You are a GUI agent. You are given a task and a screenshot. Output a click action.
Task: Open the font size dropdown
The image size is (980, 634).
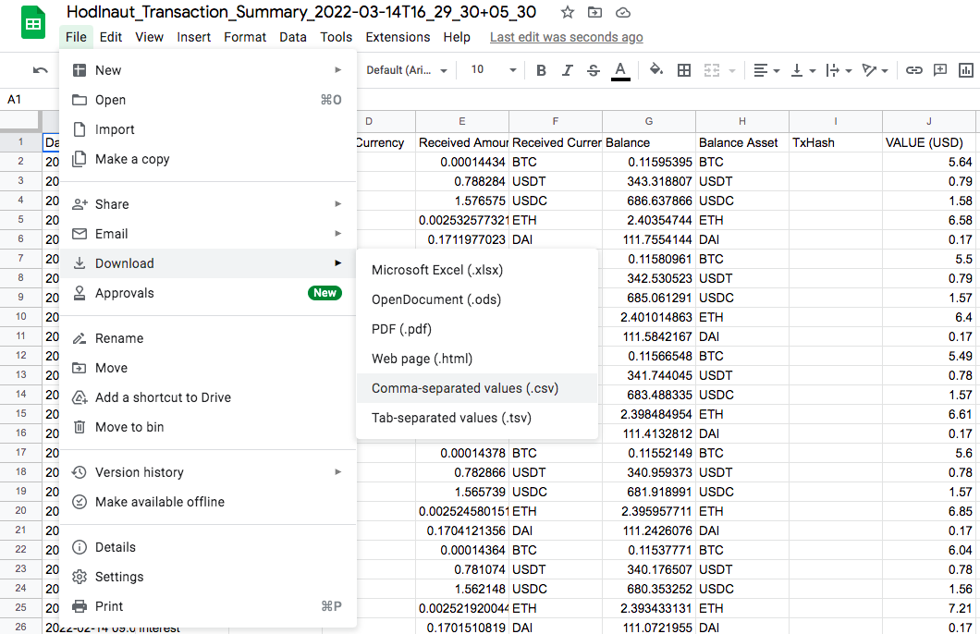point(493,70)
